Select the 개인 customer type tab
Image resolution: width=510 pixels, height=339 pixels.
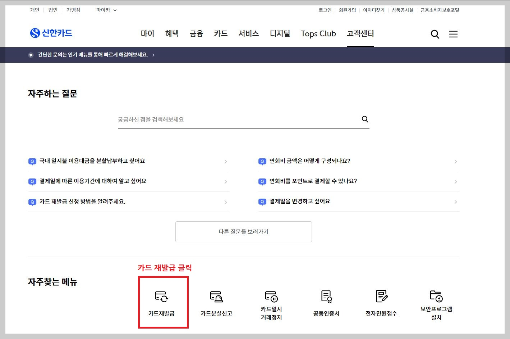35,10
